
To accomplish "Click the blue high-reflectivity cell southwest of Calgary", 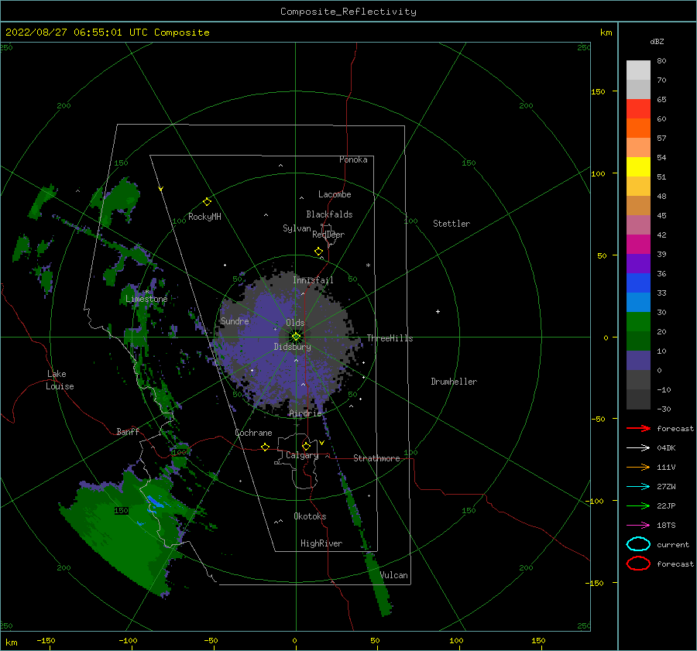I will (x=155, y=502).
